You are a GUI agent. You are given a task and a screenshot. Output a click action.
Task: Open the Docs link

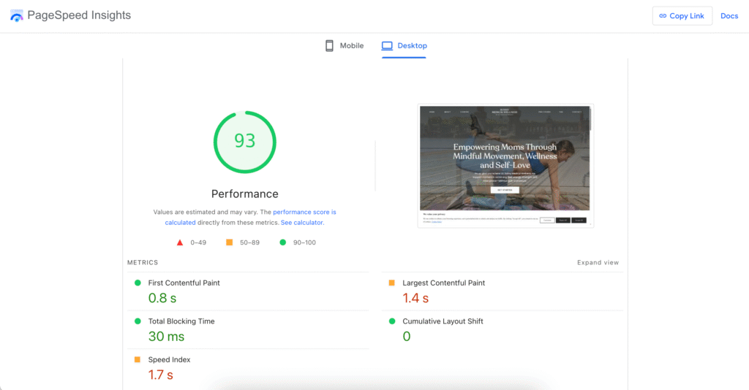[729, 16]
